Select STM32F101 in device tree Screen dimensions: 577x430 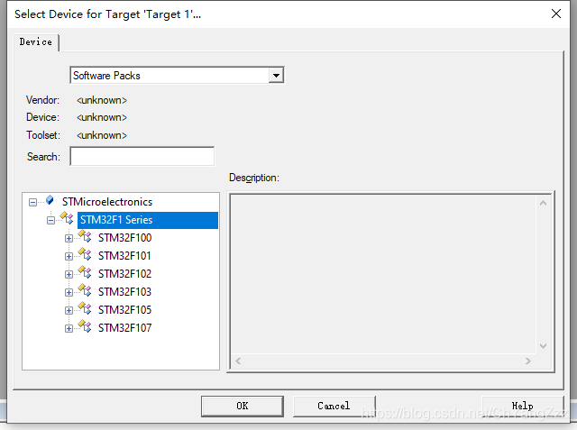click(x=124, y=256)
